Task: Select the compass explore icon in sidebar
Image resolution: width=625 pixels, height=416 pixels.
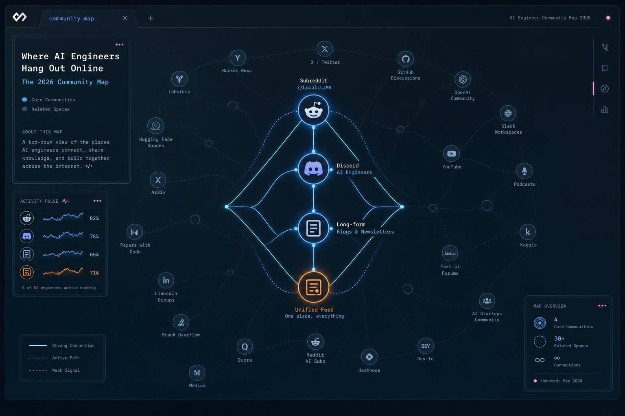Action: pos(605,89)
